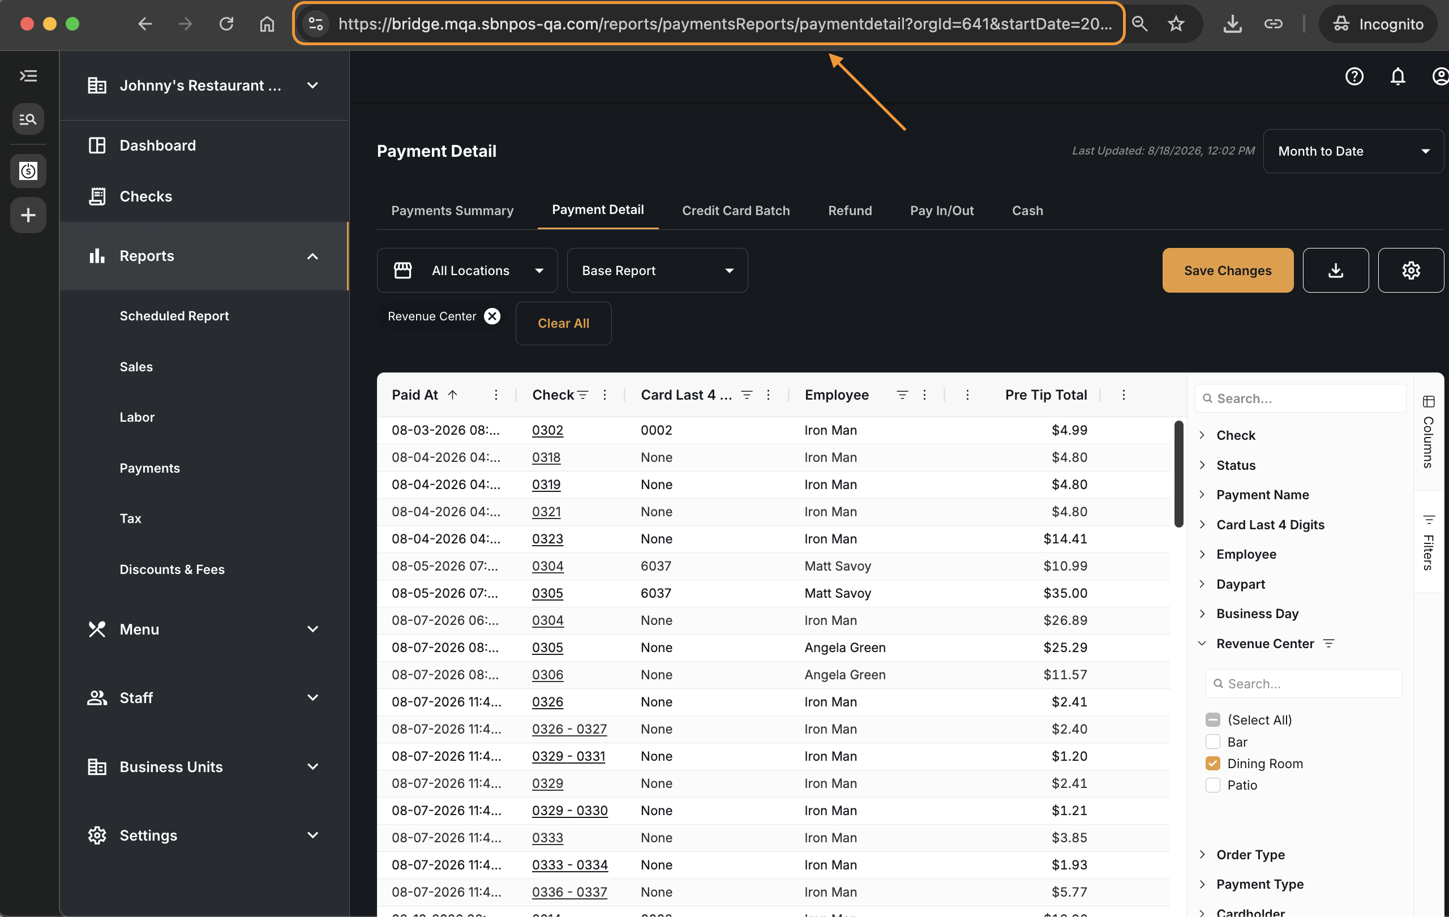1449x917 pixels.
Task: Check the Patio revenue center
Action: point(1212,785)
